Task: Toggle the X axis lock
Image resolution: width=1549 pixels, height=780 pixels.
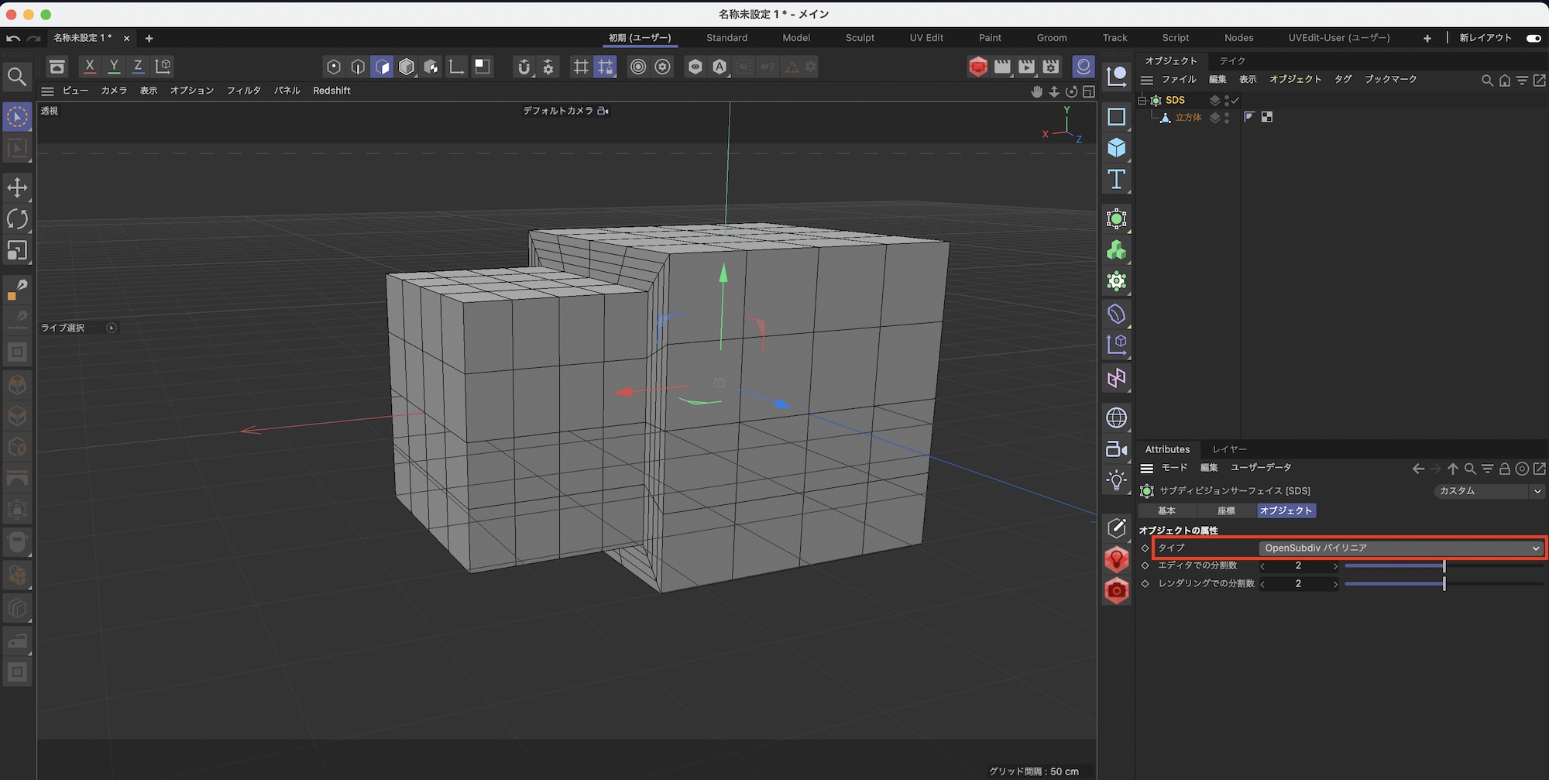Action: coord(90,67)
